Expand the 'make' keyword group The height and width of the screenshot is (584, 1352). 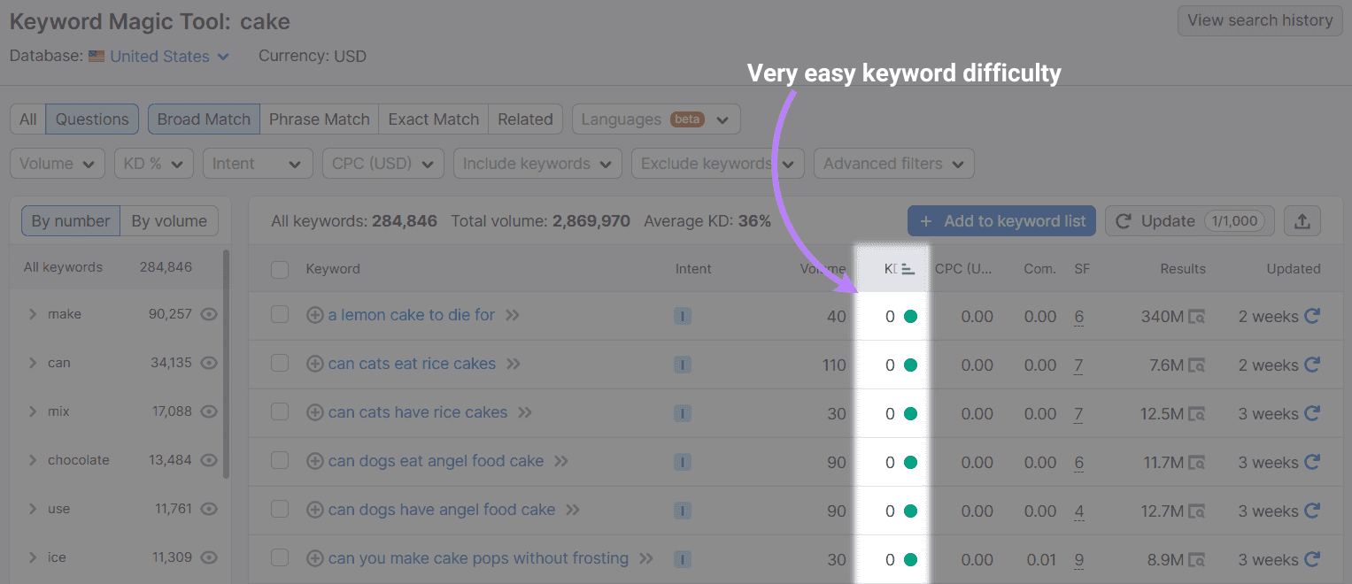click(x=33, y=314)
